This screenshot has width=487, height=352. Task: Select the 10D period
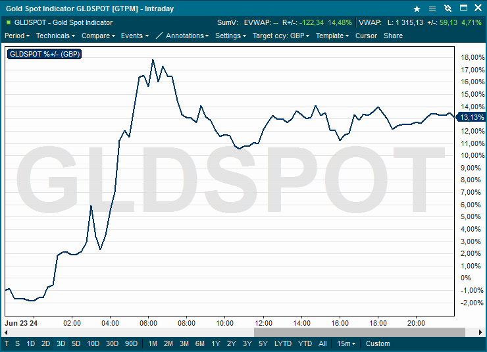tap(93, 343)
